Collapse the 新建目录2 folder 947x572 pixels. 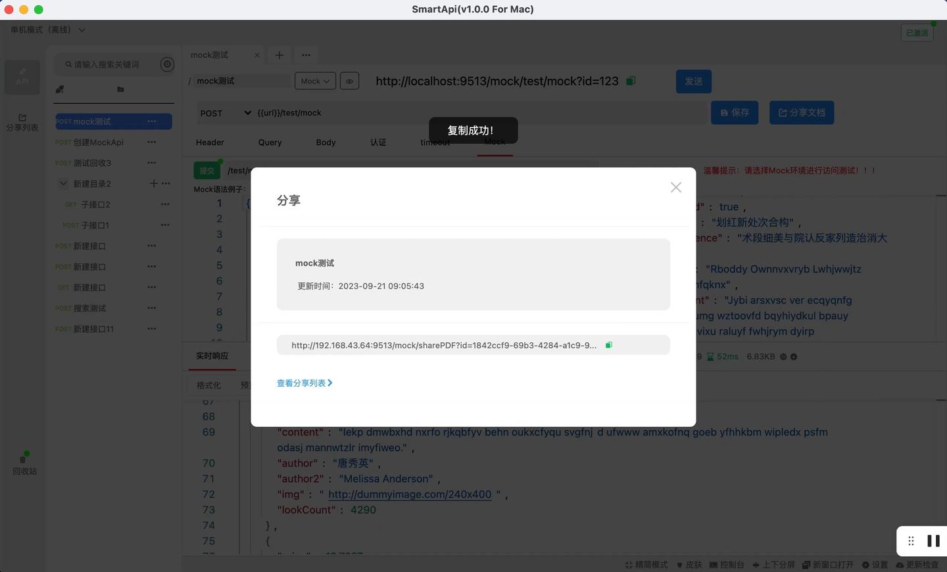(63, 183)
